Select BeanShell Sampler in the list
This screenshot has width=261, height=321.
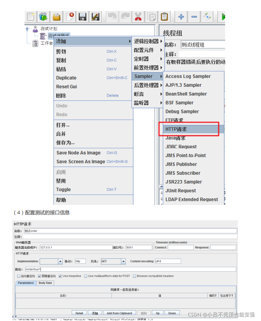pos(193,94)
